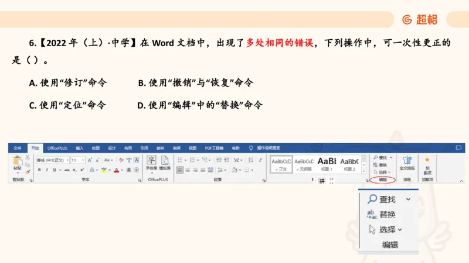Click the Bullets list icon
469x263 pixels.
180,160
